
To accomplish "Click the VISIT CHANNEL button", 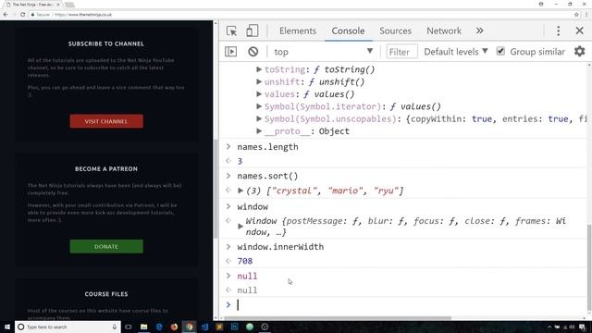I will 106,121.
